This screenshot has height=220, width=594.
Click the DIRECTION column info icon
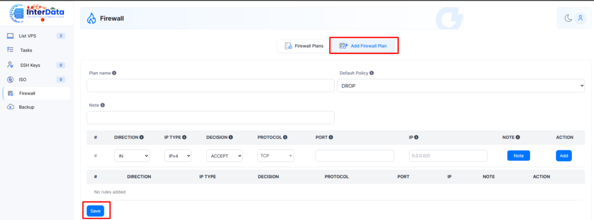coord(142,138)
